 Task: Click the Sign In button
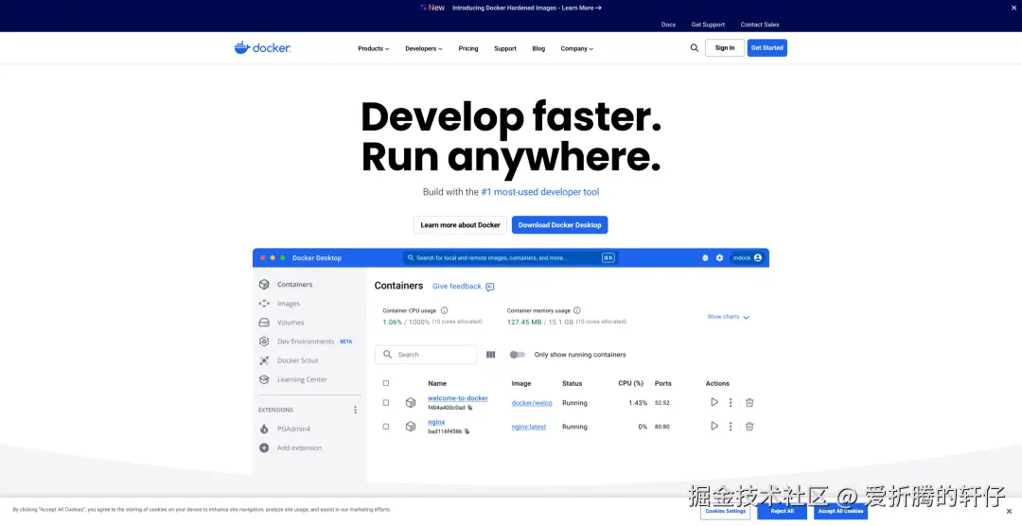pos(725,47)
